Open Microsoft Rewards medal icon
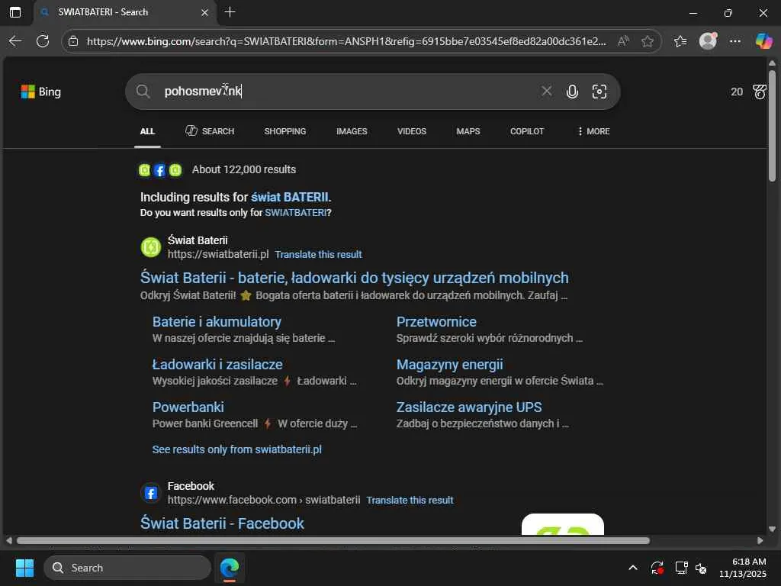This screenshot has height=586, width=781. click(x=760, y=92)
